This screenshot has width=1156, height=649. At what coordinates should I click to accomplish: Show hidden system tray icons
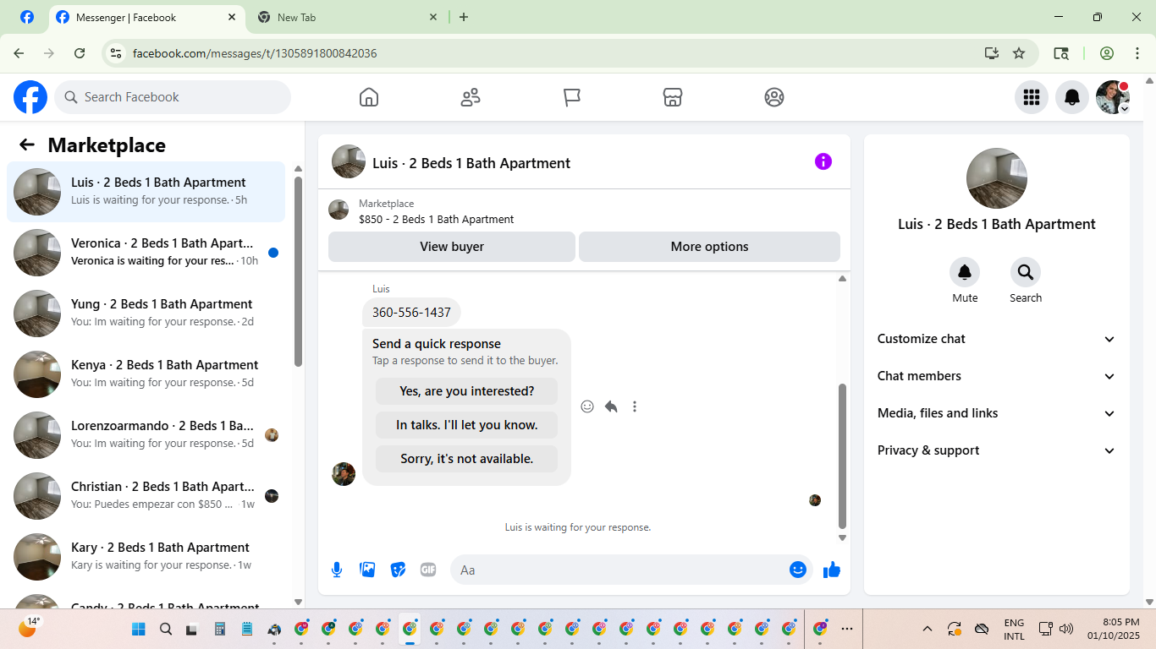pos(928,629)
